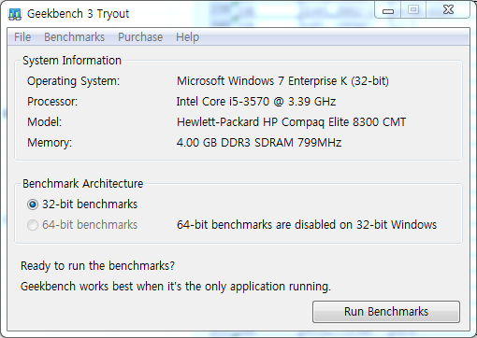Click the 64-bit benchmarks disabled notice
This screenshot has width=477, height=338.
point(307,225)
